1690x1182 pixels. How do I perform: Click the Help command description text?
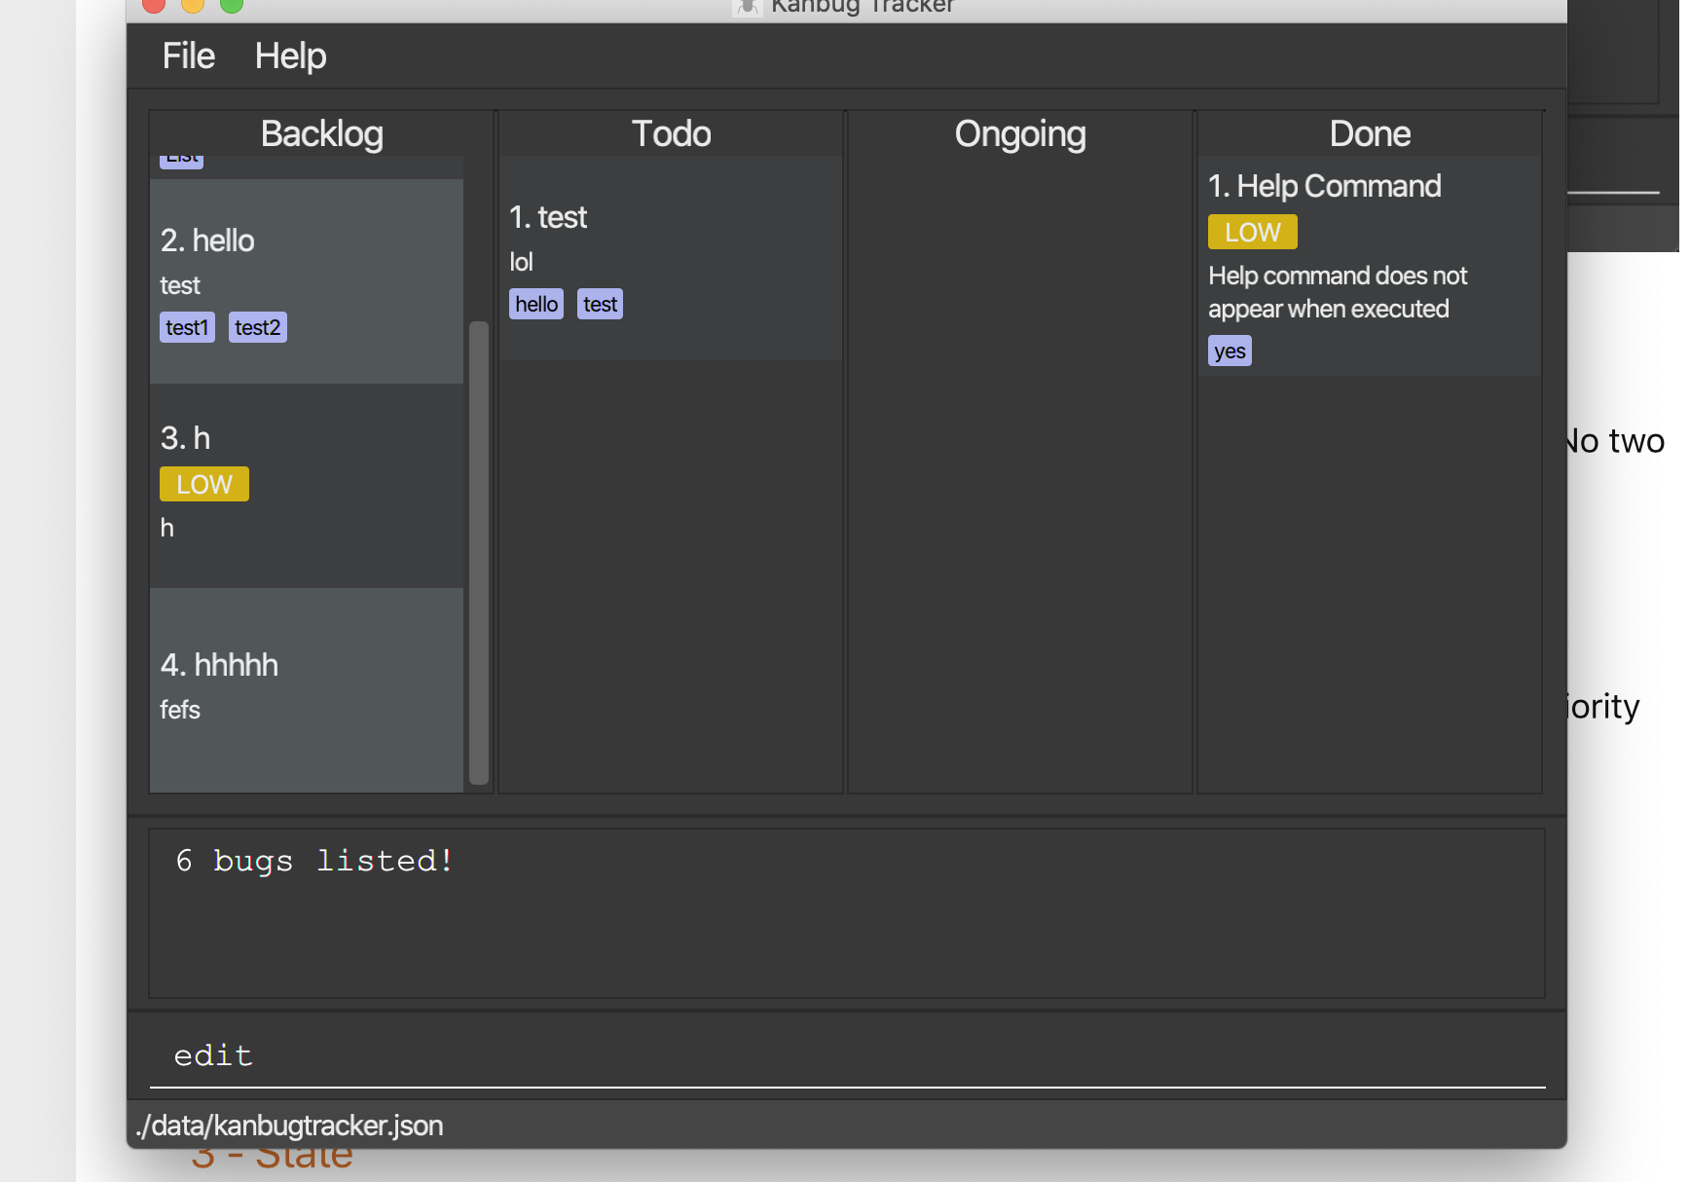click(1338, 292)
